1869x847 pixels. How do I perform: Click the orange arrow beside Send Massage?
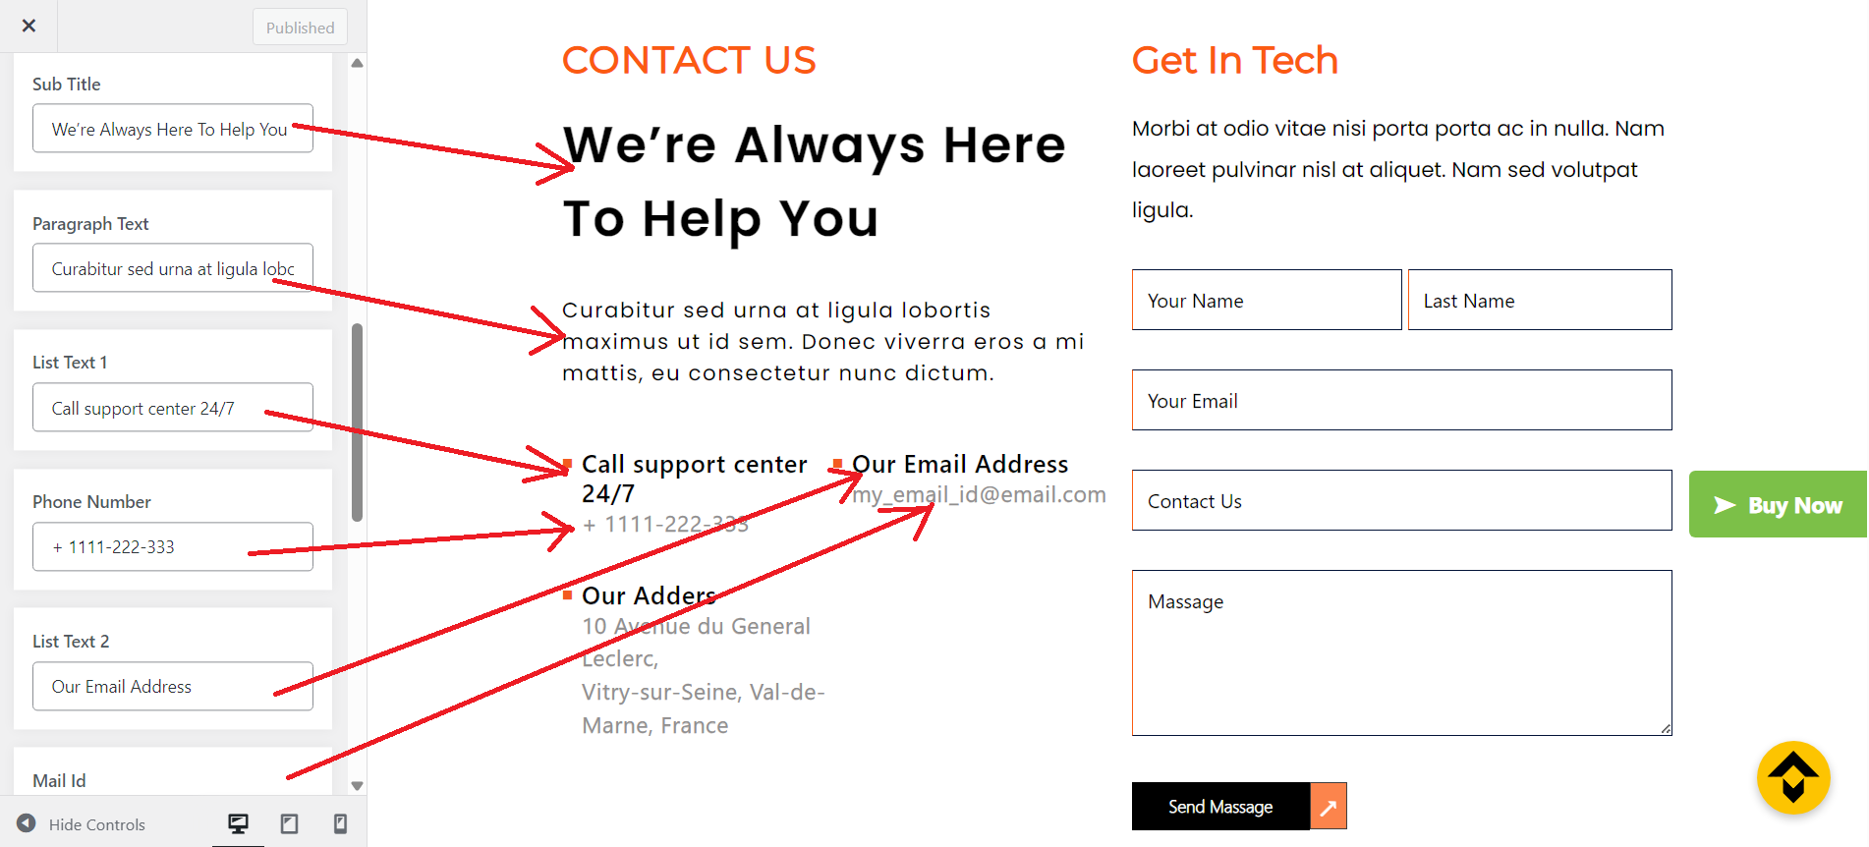click(1328, 807)
